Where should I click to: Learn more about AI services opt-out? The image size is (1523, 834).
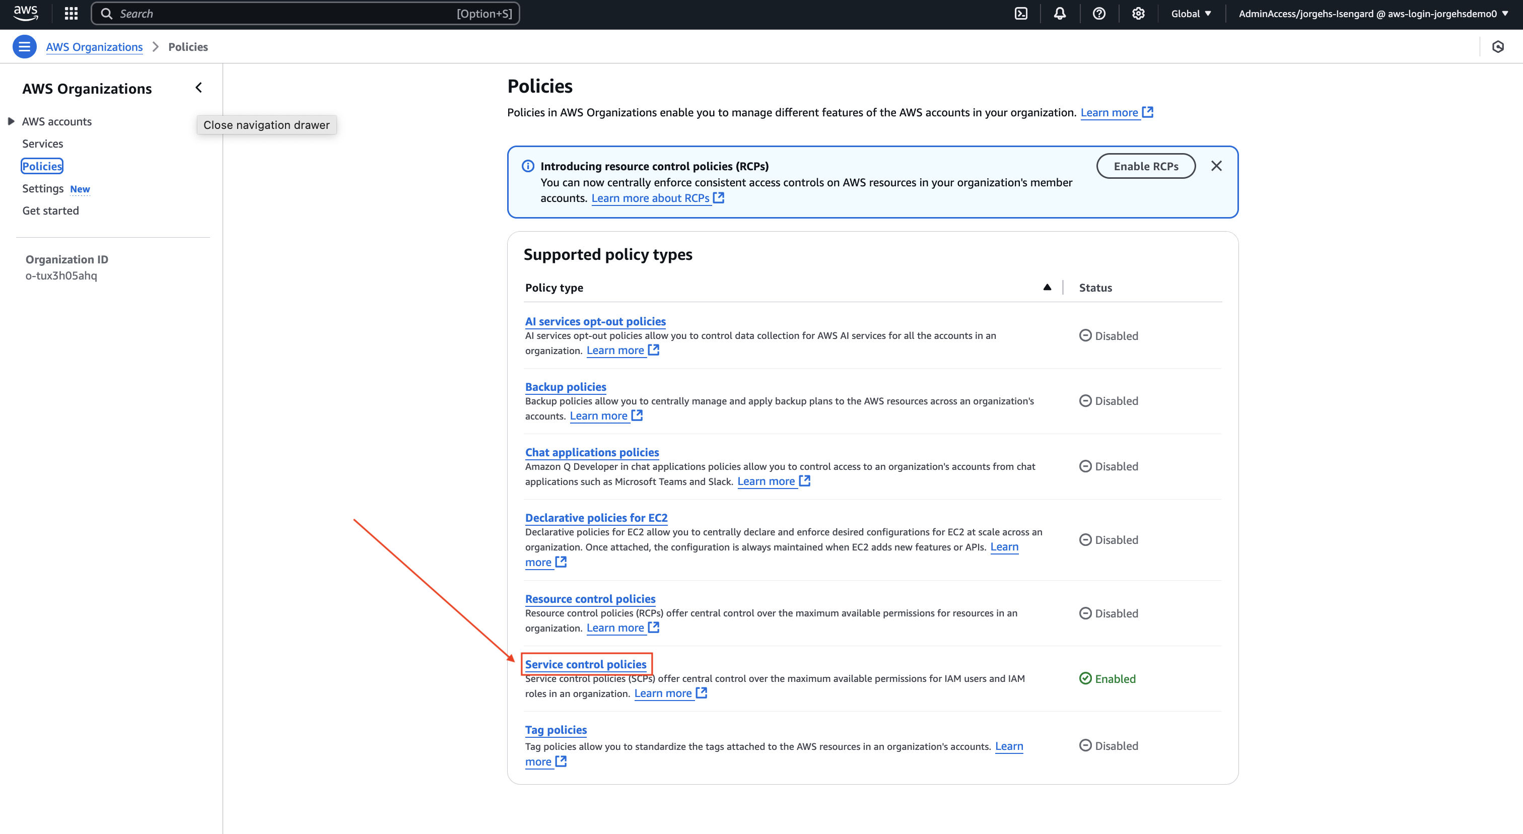point(622,350)
